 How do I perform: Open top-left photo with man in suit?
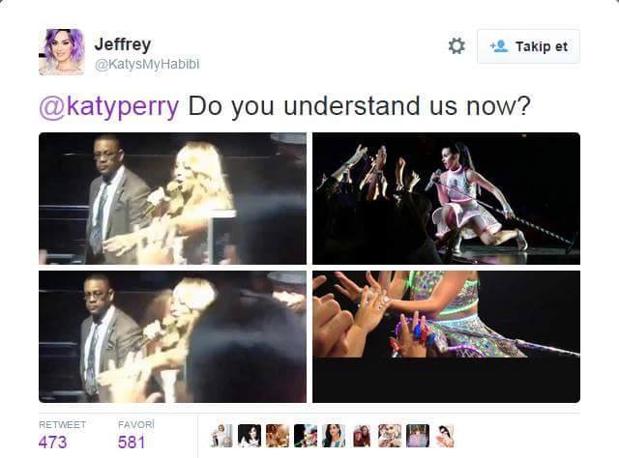tap(172, 198)
